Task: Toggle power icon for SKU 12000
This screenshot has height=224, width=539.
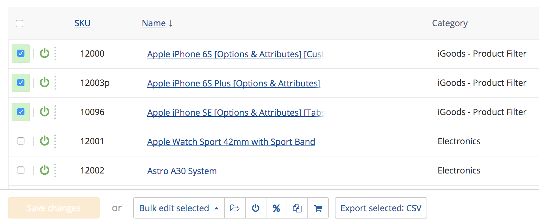Action: [x=45, y=53]
